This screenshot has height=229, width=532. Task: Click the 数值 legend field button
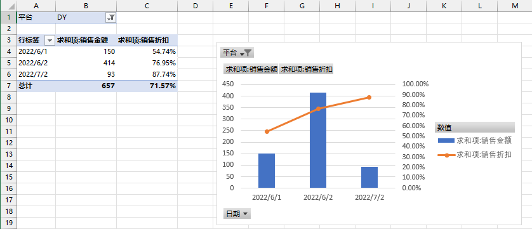click(x=475, y=128)
